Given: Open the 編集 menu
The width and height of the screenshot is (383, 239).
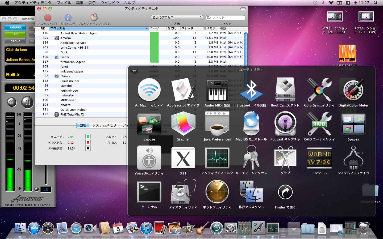Looking at the screenshot, I should click(80, 3).
